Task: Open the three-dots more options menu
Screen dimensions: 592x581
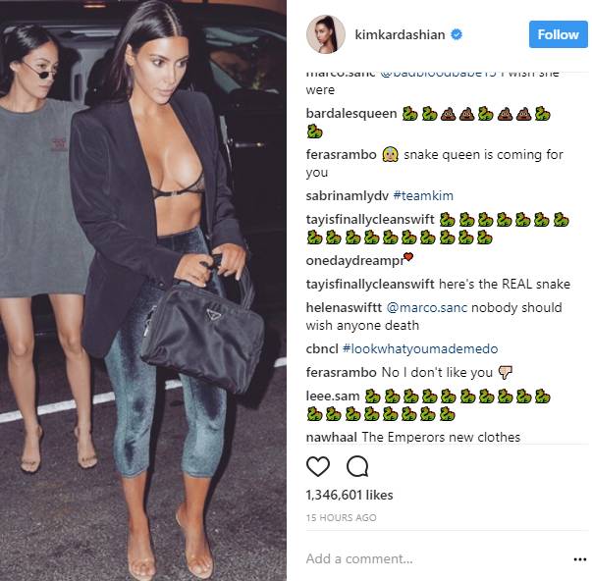Action: (579, 559)
